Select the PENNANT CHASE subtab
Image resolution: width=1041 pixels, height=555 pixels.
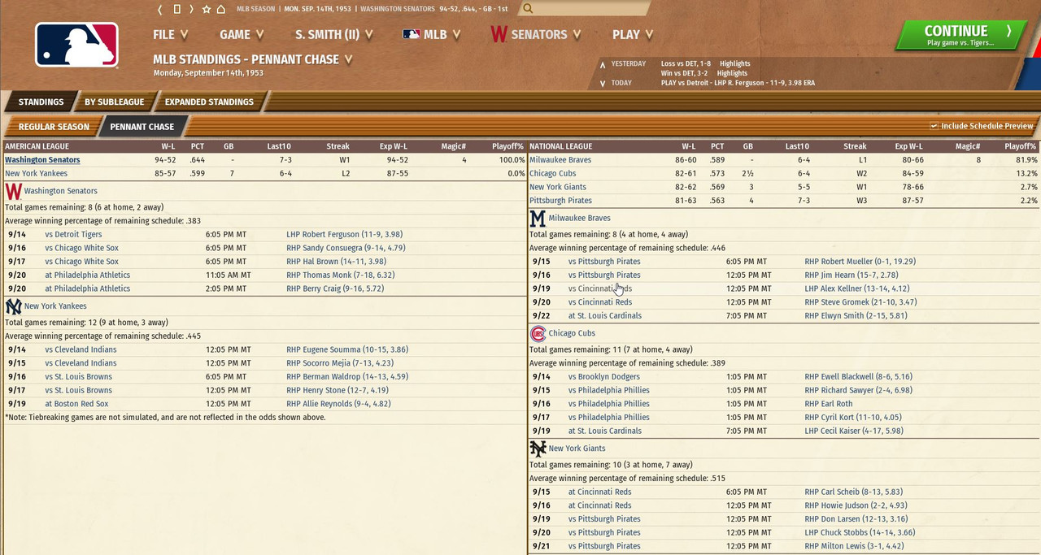(142, 127)
